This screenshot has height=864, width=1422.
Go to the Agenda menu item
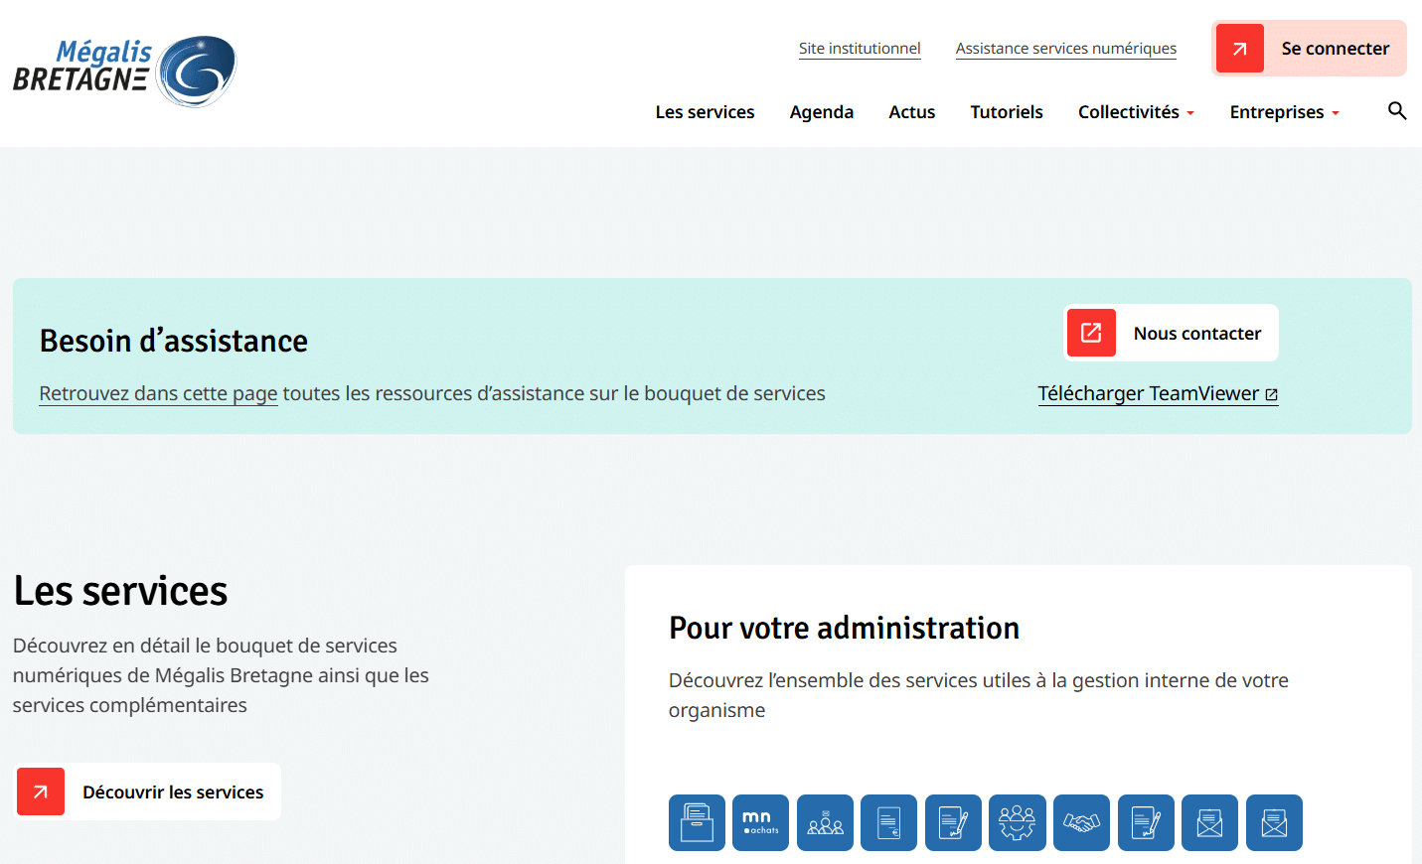821,112
